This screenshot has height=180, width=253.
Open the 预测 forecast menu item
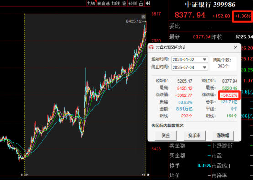(x=132, y=4)
